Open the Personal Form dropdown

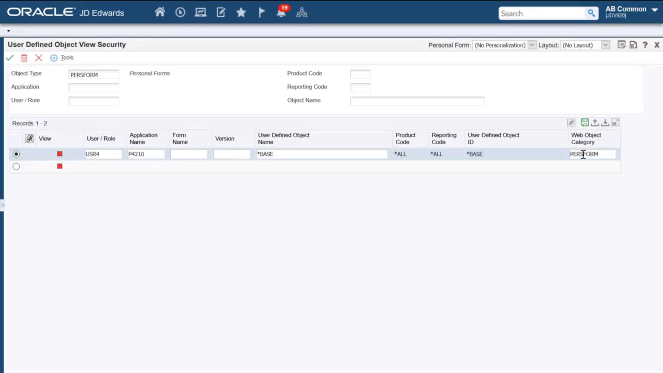point(531,45)
